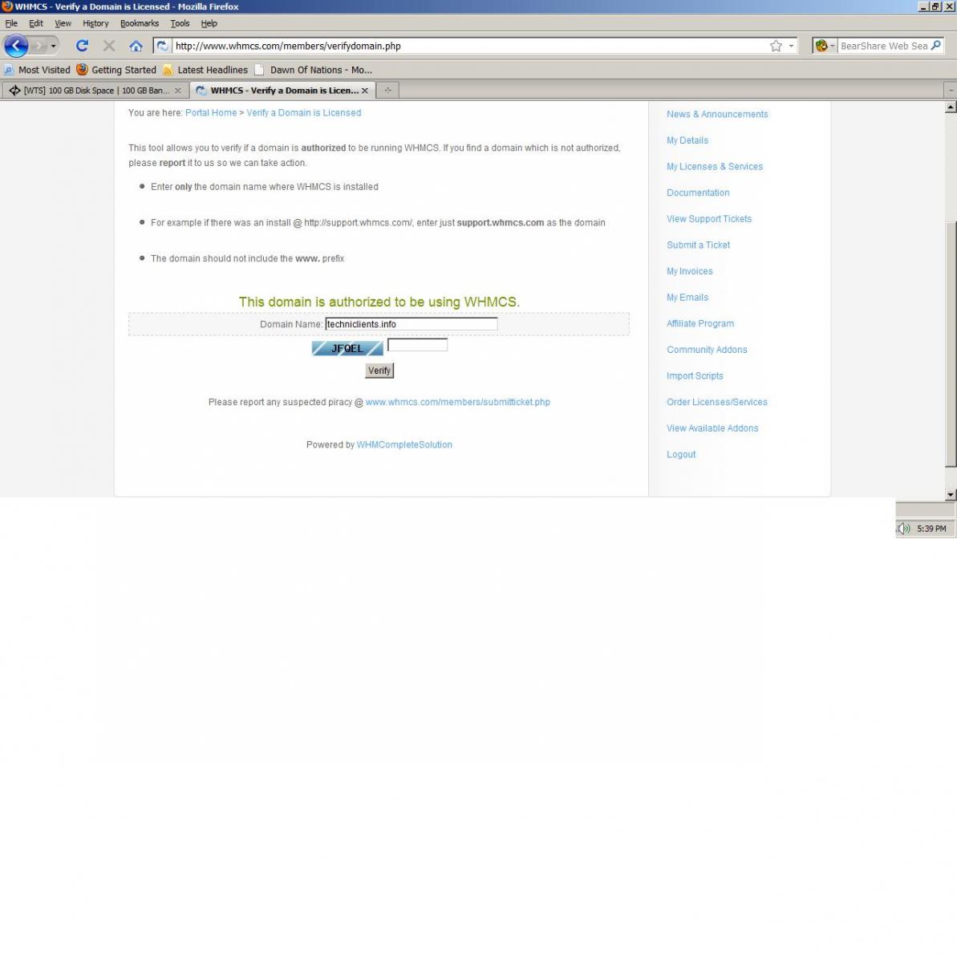Open My Details in the sidebar
This screenshot has width=957, height=957.
pyautogui.click(x=687, y=140)
